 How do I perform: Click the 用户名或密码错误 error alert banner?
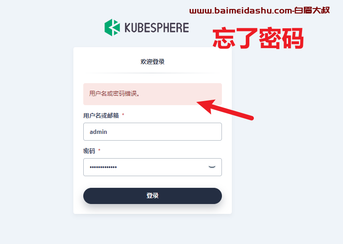(153, 94)
